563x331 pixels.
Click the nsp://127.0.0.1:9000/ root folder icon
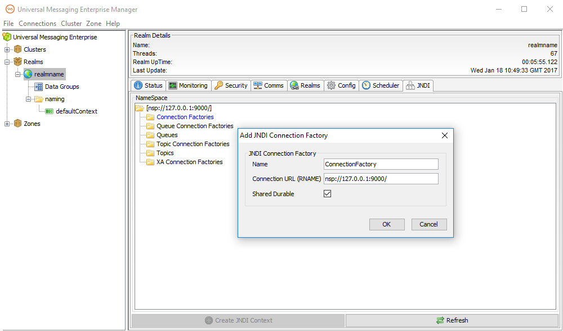tap(140, 108)
